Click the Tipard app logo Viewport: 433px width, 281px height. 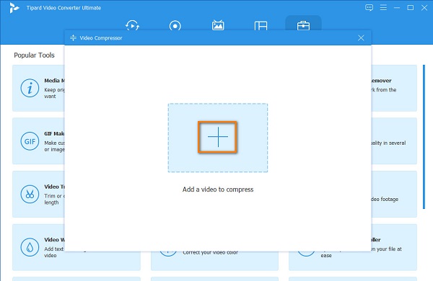coord(14,8)
